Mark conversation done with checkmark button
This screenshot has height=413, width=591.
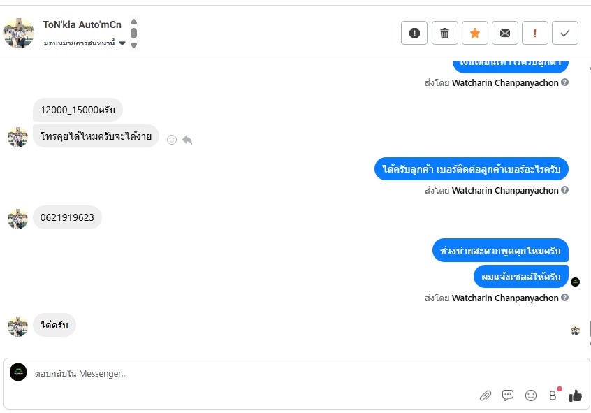coord(564,33)
